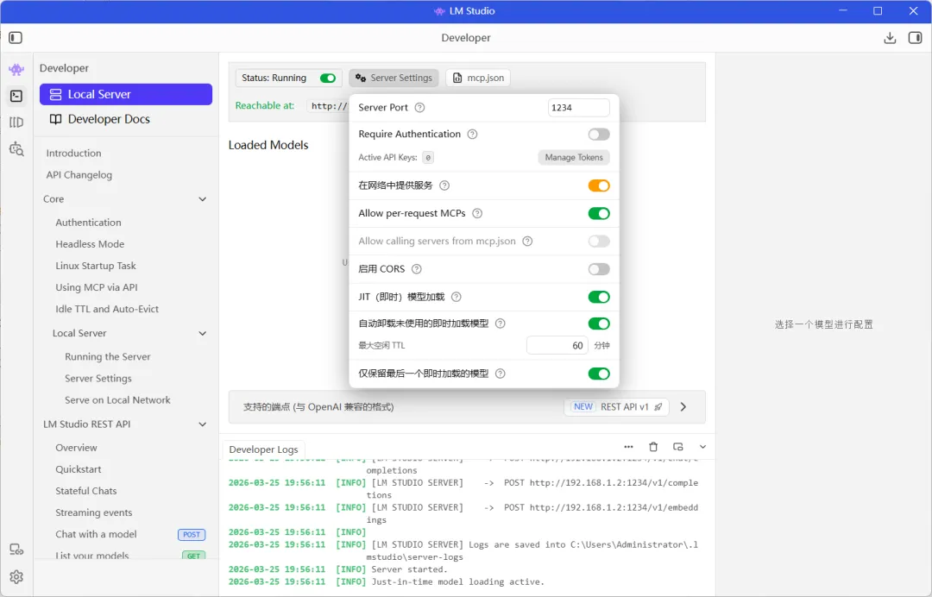Click the rocket icon on REST API v1

tap(658, 407)
